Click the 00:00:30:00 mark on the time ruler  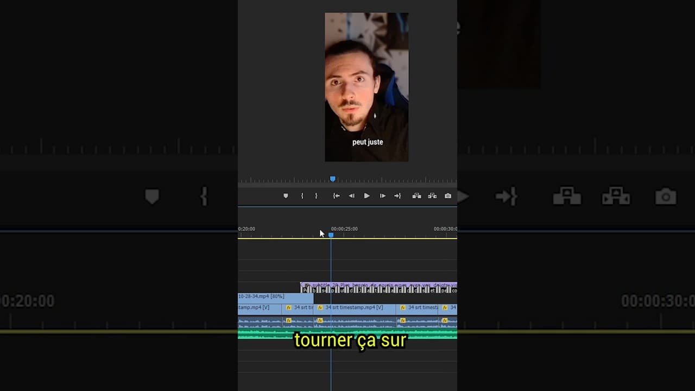(447, 229)
